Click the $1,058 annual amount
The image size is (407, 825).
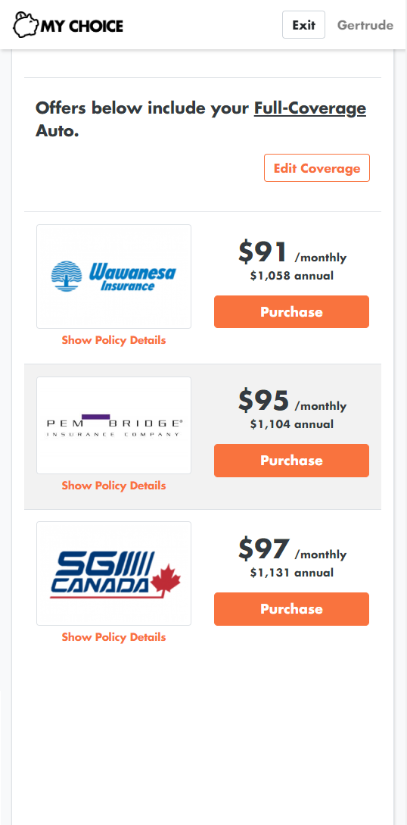pyautogui.click(x=291, y=276)
